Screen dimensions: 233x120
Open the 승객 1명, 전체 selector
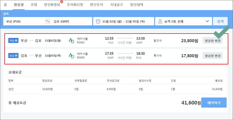coord(183,21)
